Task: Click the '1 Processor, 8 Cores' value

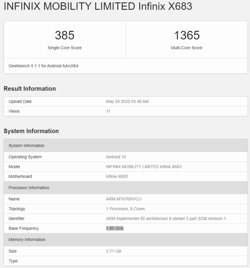Action: pos(125,209)
